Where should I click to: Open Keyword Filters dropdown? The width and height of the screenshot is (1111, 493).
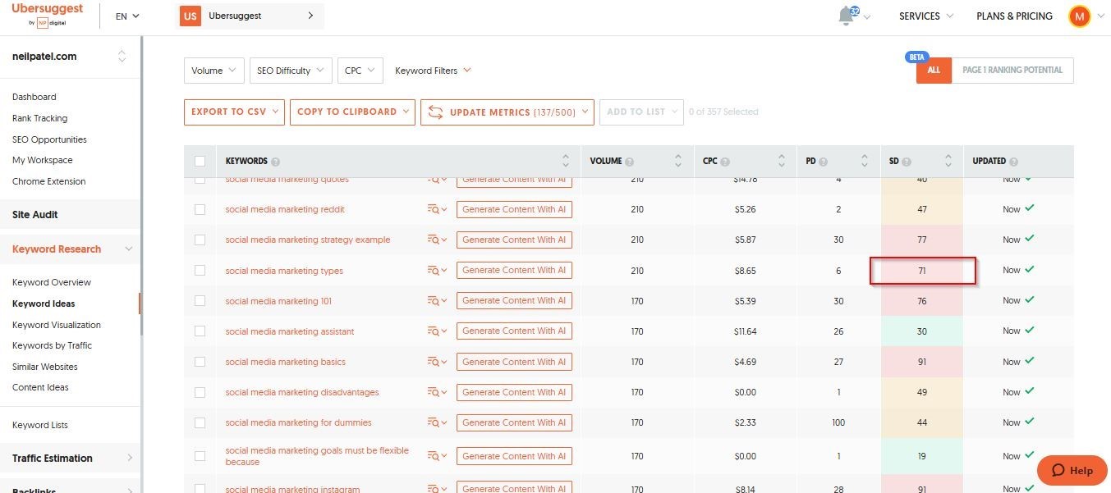(x=433, y=71)
